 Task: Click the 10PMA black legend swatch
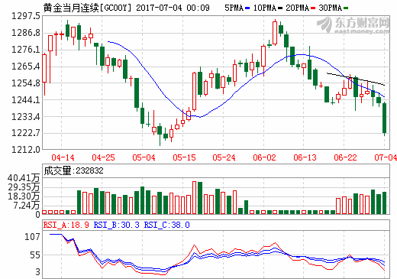point(280,8)
